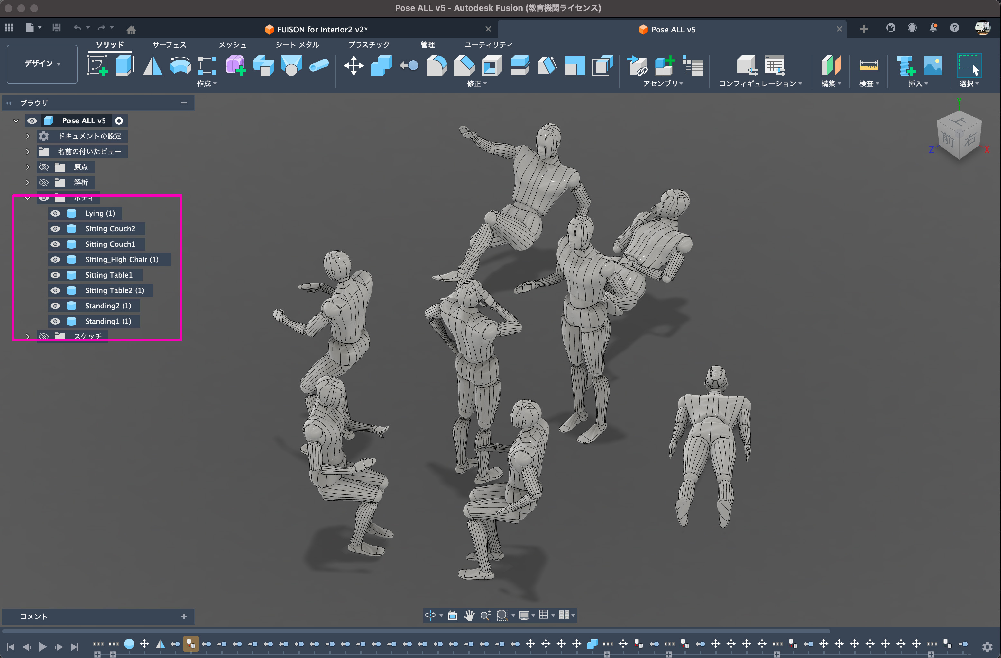Click the Pan hand icon
Viewport: 1001px width, 658px height.
pyautogui.click(x=469, y=616)
